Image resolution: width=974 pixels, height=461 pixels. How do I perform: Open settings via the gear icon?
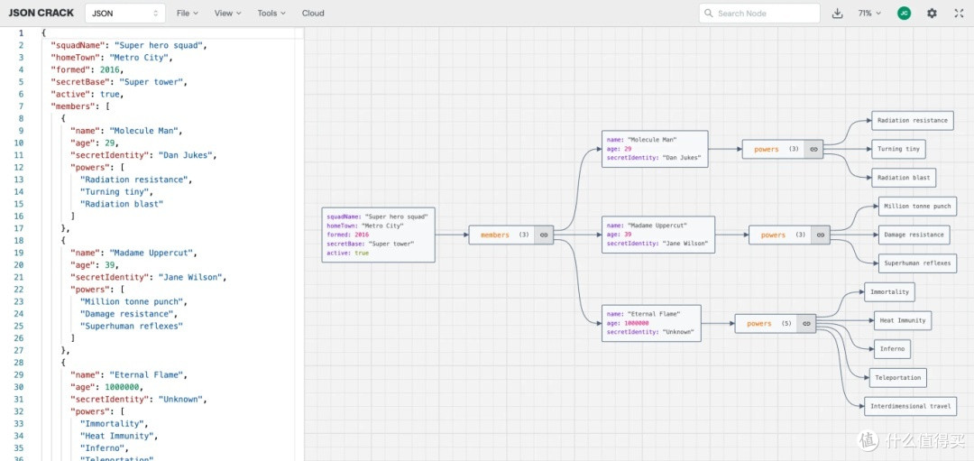pos(932,13)
